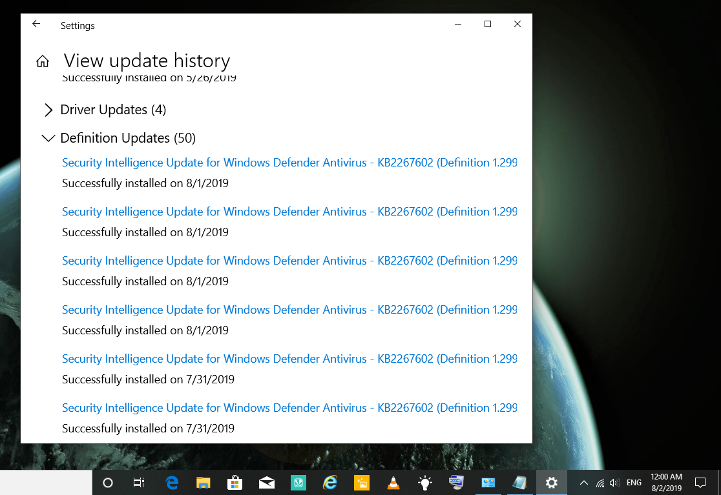Minimize the Settings window
Viewport: 721px width, 495px height.
pyautogui.click(x=458, y=24)
